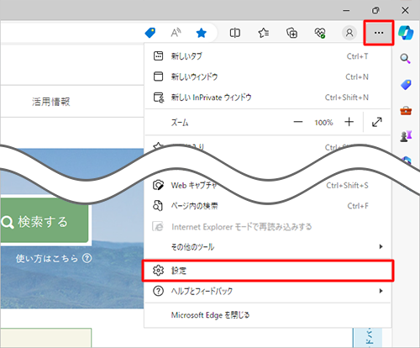This screenshot has height=348, width=420.
Task: Open a new InPrivate window
Action: [x=267, y=98]
